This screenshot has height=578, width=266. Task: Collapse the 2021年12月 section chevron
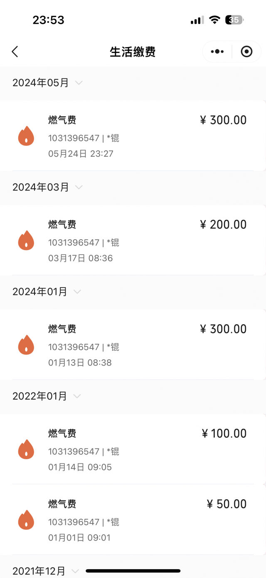click(x=75, y=570)
